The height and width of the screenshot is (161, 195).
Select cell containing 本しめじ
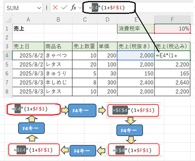(x=58, y=82)
